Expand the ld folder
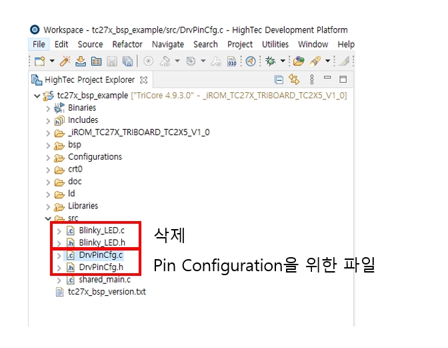This screenshot has width=448, height=348. 48,194
